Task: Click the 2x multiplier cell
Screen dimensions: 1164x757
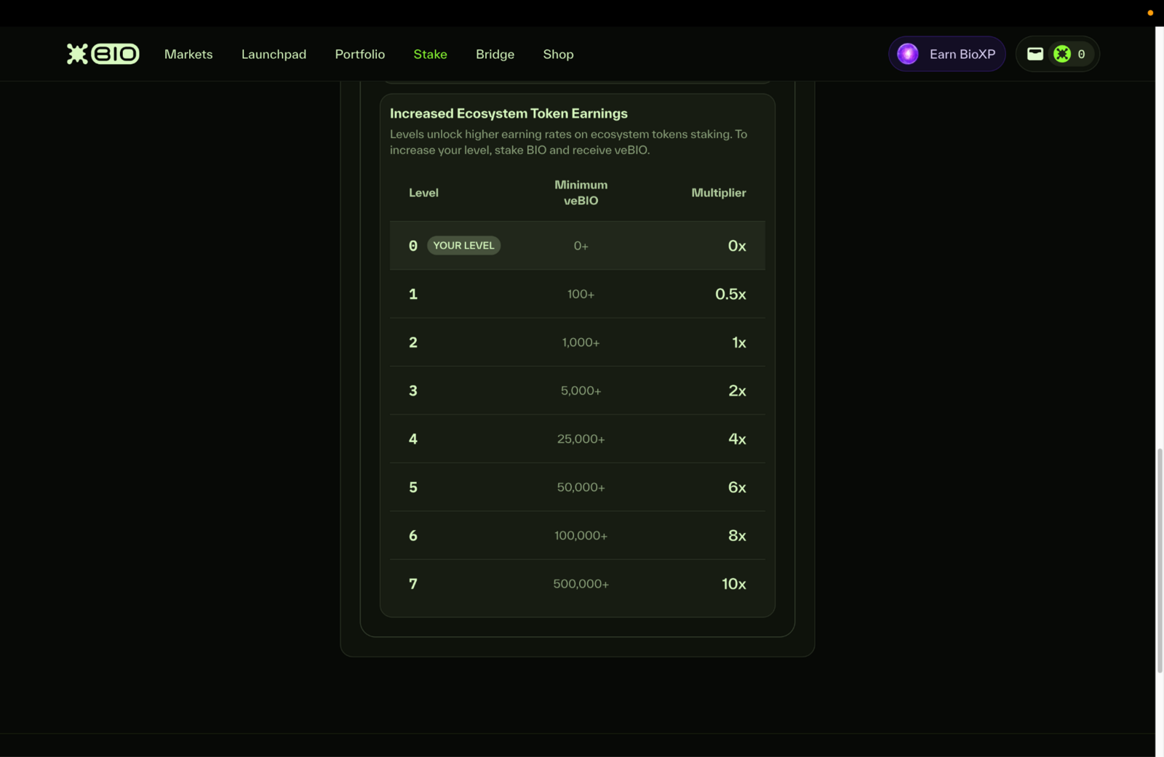Action: [737, 390]
